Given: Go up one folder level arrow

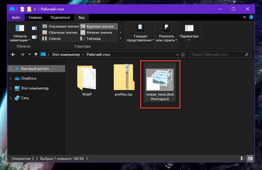Looking at the screenshot, I should 36,55.
